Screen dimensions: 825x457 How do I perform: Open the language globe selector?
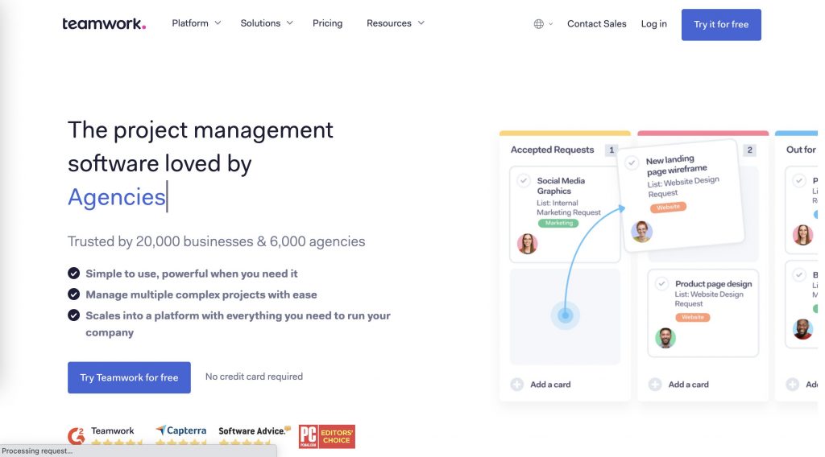click(x=539, y=24)
